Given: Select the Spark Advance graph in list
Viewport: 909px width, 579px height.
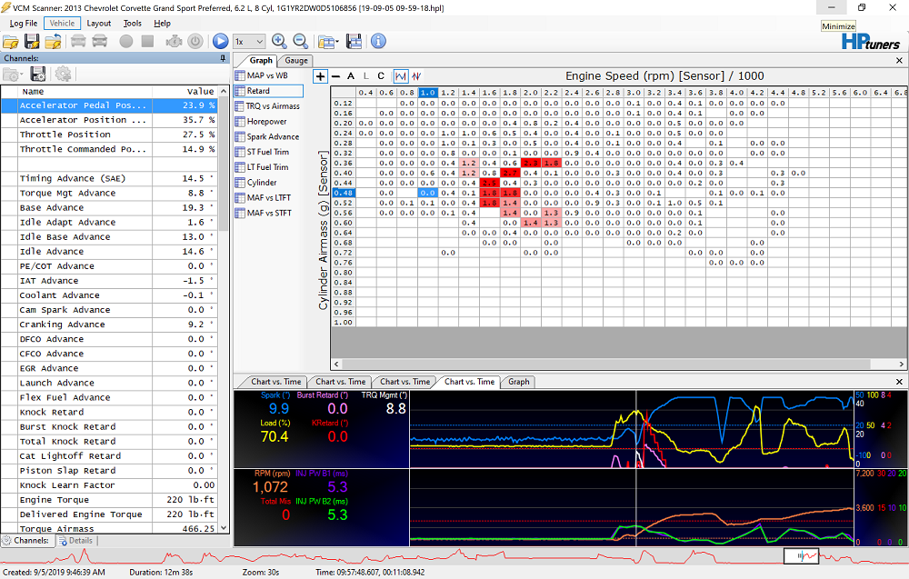Looking at the screenshot, I should (272, 137).
